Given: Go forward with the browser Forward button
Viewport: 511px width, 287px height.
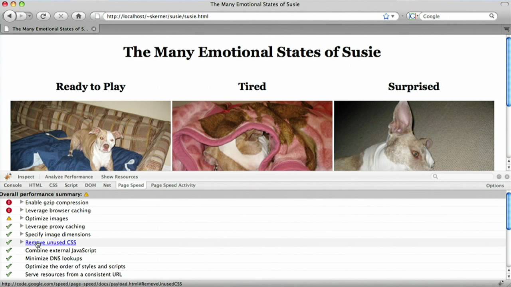Looking at the screenshot, I should (x=21, y=16).
